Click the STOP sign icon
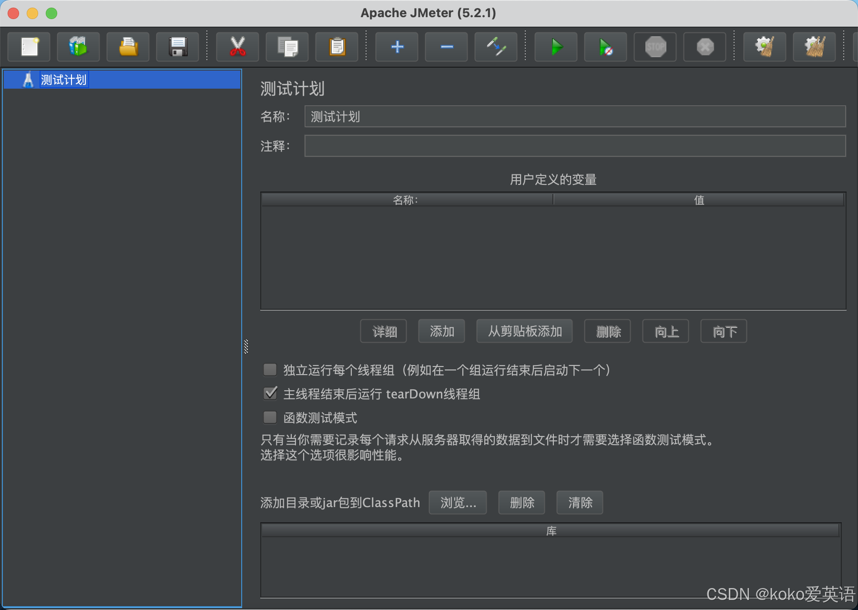This screenshot has height=610, width=858. 655,47
